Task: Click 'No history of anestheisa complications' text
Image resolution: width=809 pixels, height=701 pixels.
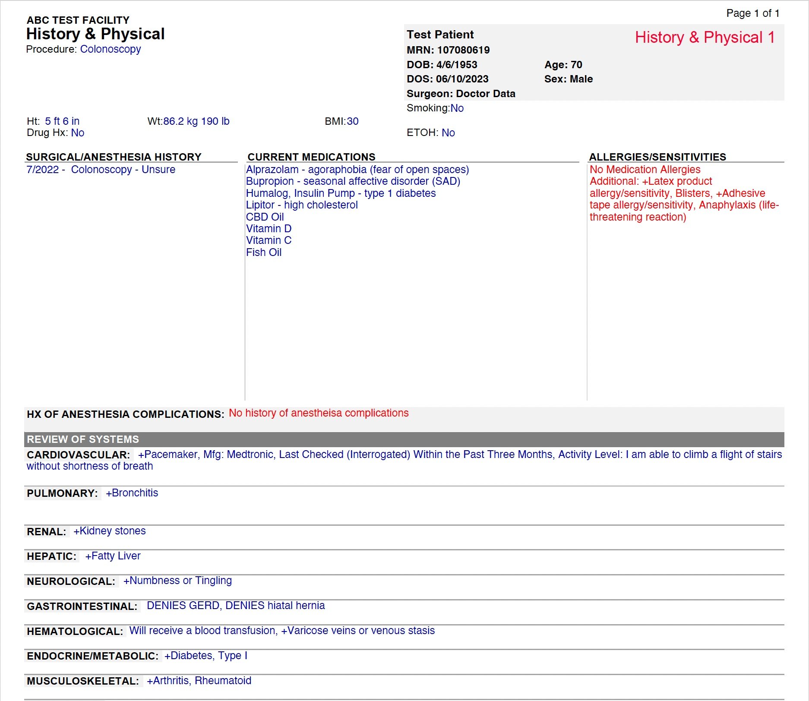Action: point(319,413)
